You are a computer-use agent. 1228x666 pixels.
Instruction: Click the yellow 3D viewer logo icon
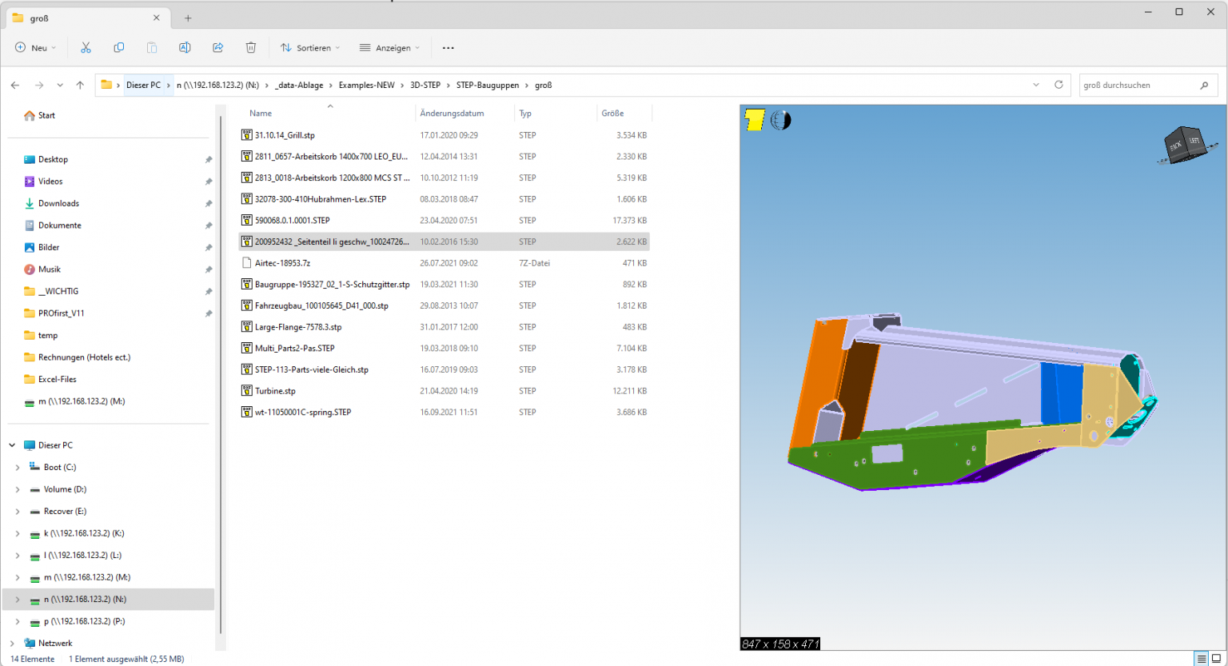click(x=755, y=119)
